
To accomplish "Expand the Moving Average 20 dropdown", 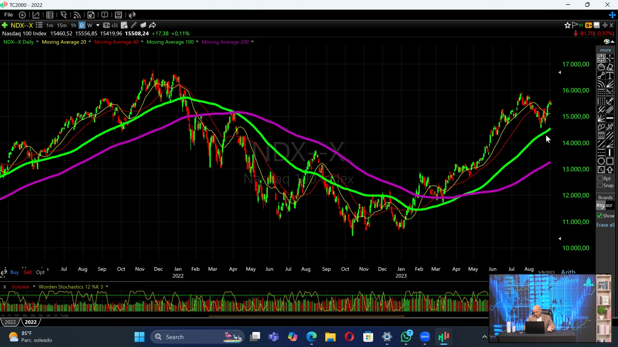I will (90, 42).
